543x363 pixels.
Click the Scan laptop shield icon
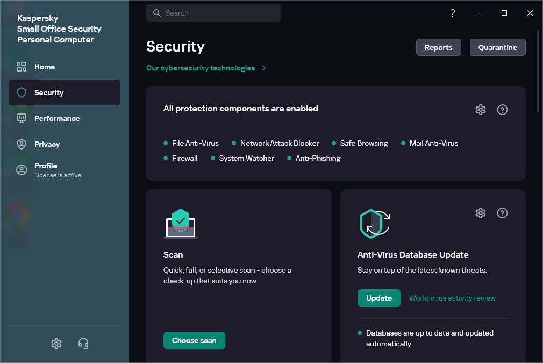pyautogui.click(x=181, y=224)
